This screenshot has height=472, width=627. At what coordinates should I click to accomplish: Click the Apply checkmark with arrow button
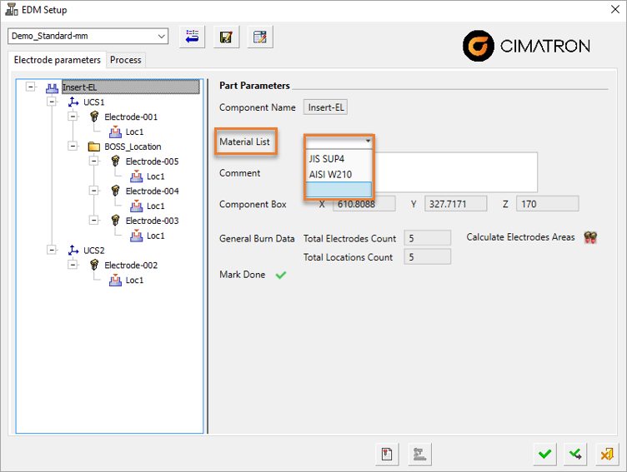tap(575, 454)
